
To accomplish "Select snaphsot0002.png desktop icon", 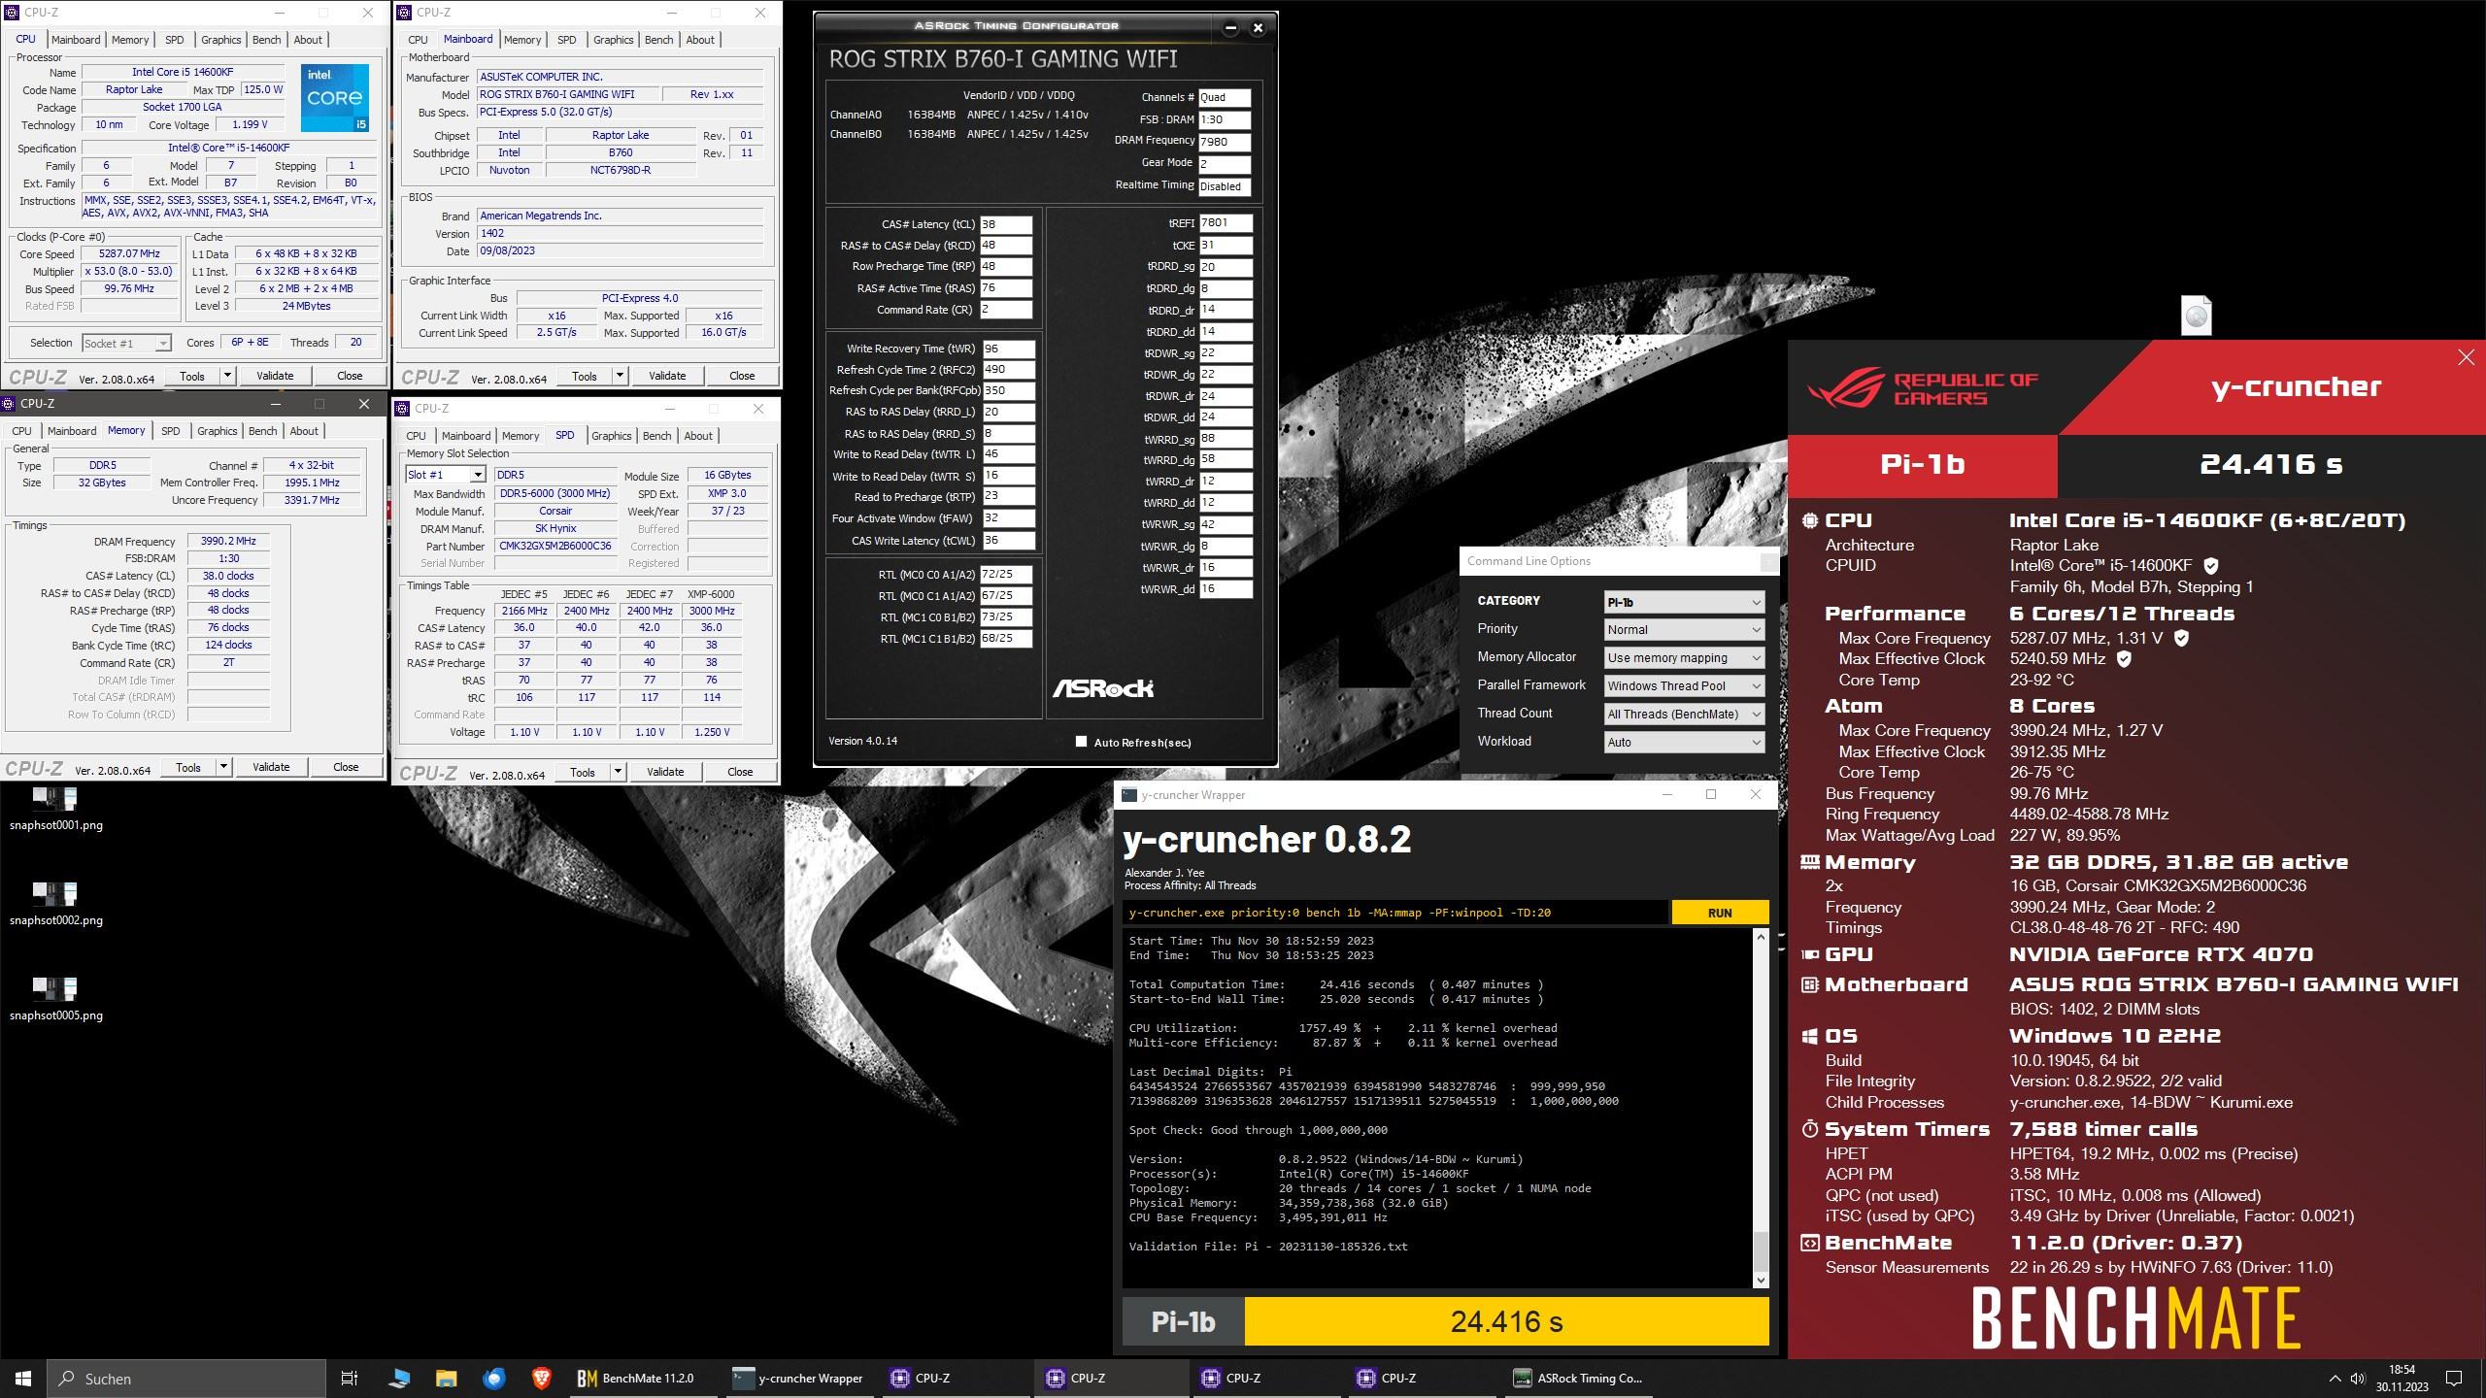I will [x=55, y=904].
